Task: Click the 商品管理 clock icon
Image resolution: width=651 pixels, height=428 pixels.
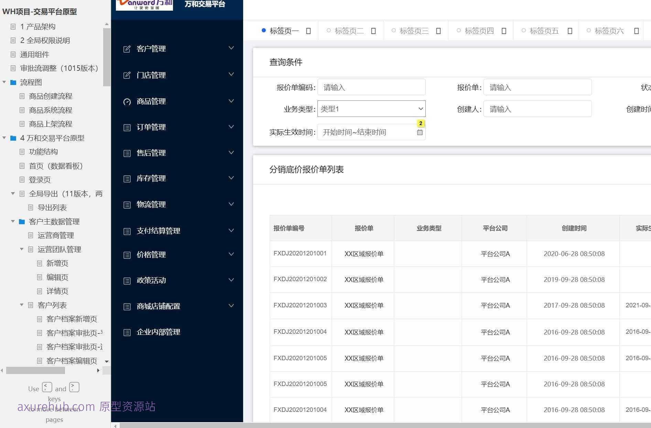Action: coord(127,101)
